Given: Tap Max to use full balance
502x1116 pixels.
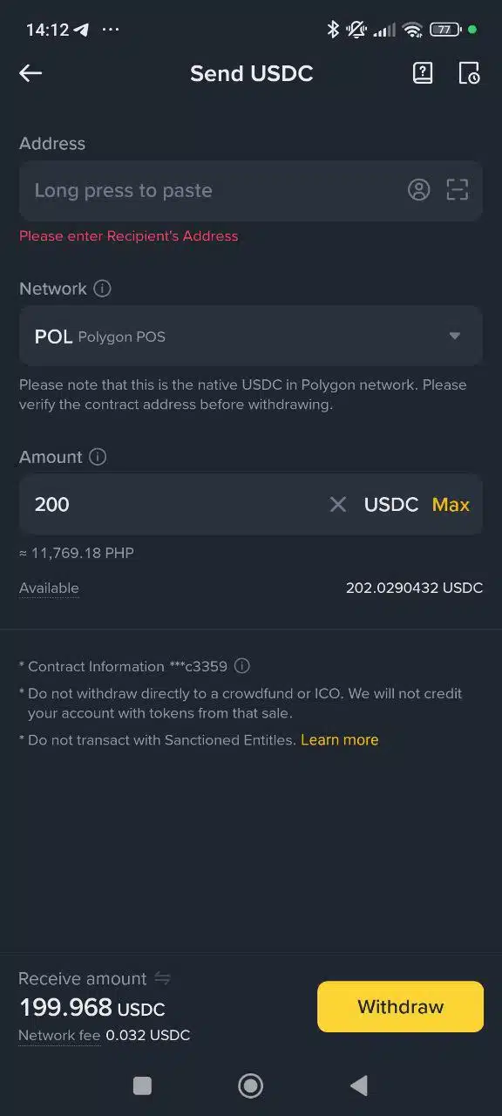Looking at the screenshot, I should coord(451,504).
